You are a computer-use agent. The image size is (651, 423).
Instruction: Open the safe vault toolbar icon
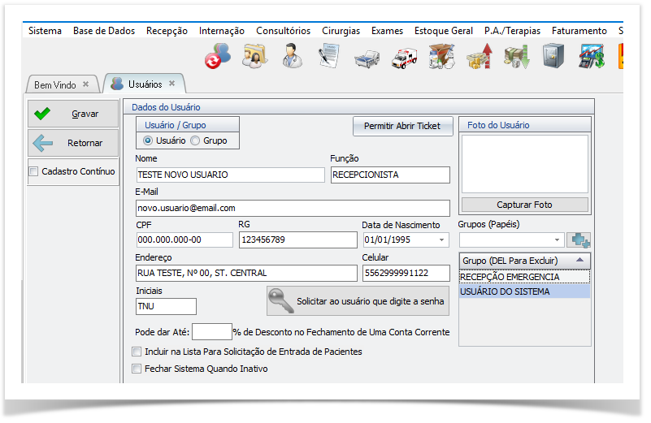(x=553, y=55)
